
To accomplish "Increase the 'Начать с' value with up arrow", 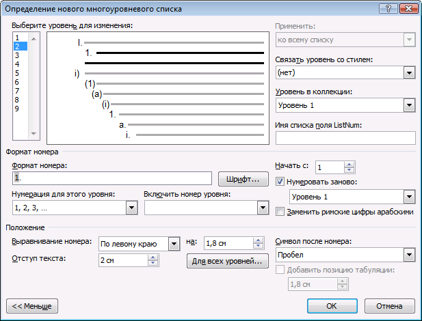I will click(x=350, y=165).
